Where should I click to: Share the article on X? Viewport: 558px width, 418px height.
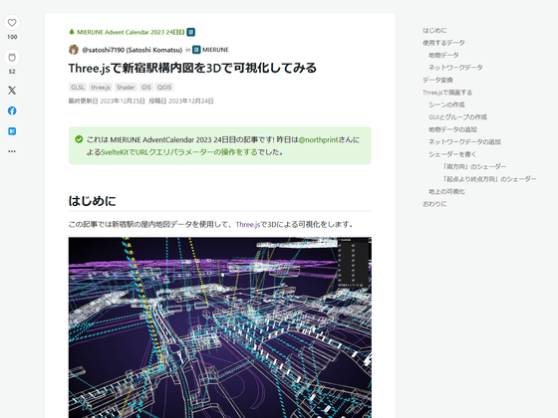[12, 91]
